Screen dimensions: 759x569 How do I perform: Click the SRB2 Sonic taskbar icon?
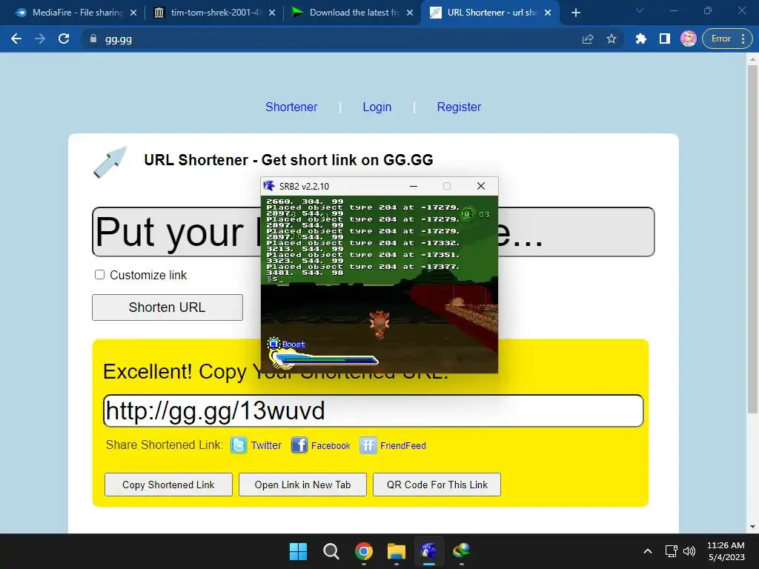point(429,551)
